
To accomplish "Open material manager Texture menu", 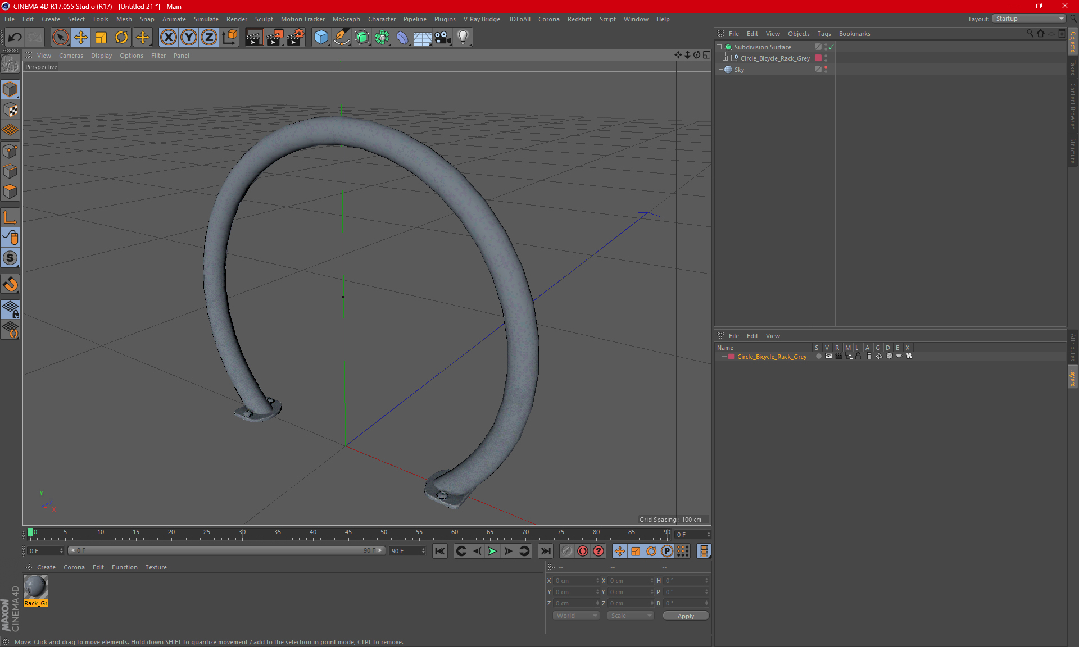I will (156, 567).
